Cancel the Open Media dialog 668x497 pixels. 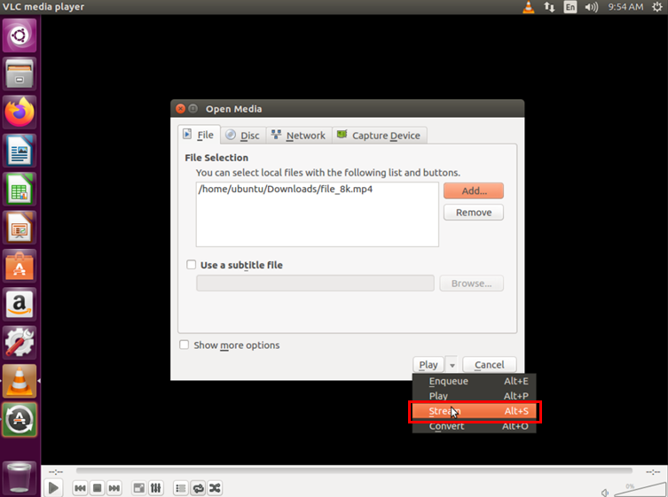pyautogui.click(x=490, y=365)
